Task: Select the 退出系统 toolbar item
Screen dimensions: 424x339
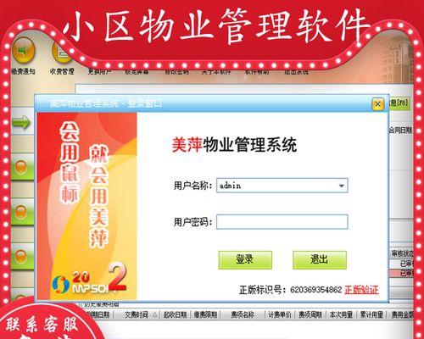Action: (x=296, y=72)
